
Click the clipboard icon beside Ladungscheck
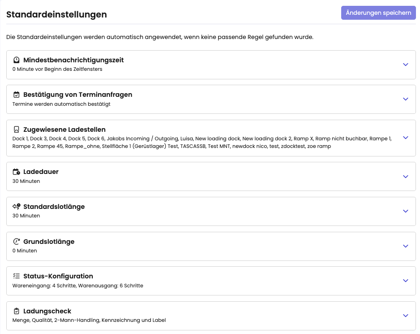pyautogui.click(x=17, y=311)
